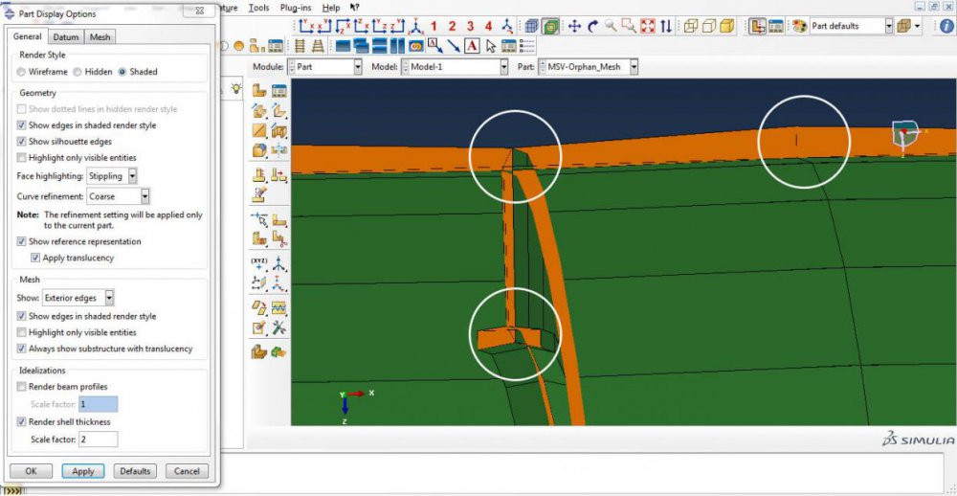This screenshot has width=957, height=496.
Task: Click the Create Part tool icon
Action: (259, 90)
